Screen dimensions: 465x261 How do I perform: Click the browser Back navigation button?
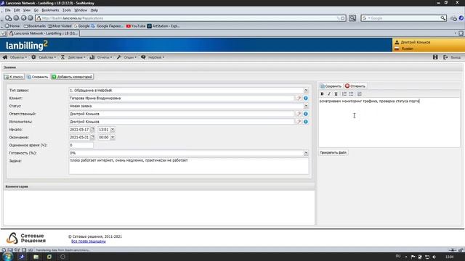pos(8,18)
